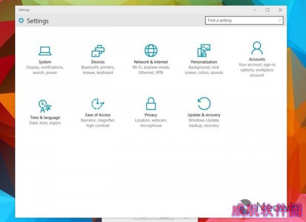Click the Network & Internet label

point(151,62)
